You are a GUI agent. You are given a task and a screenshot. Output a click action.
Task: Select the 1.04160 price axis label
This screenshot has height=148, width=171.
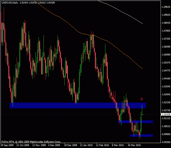point(166,79)
